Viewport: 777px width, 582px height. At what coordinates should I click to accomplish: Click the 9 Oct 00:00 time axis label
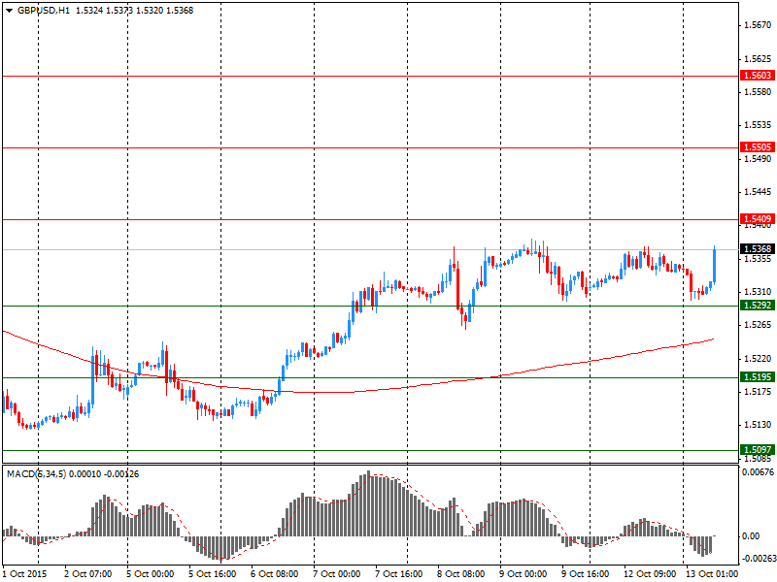click(524, 574)
